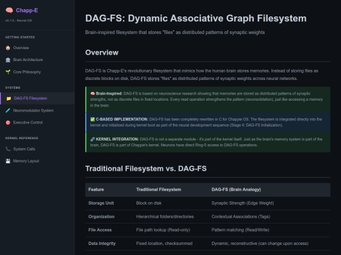Click the Feature column header
This screenshot has height=255, width=341.
[x=96, y=190]
